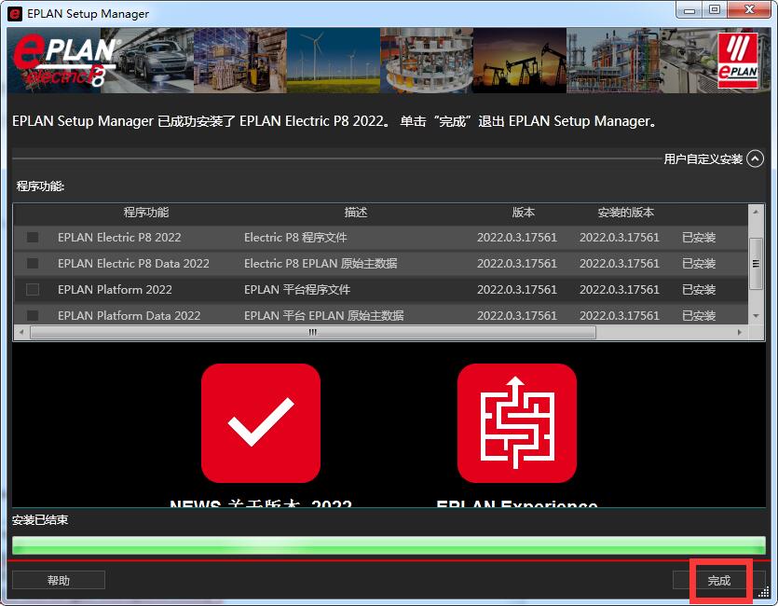
Task: Click the 帮助 help button
Action: 59,581
